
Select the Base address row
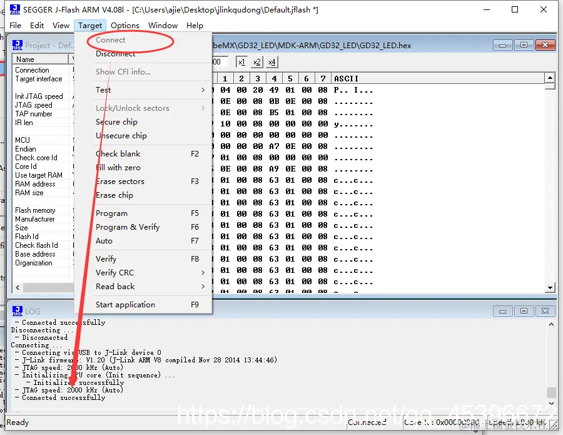pyautogui.click(x=43, y=254)
